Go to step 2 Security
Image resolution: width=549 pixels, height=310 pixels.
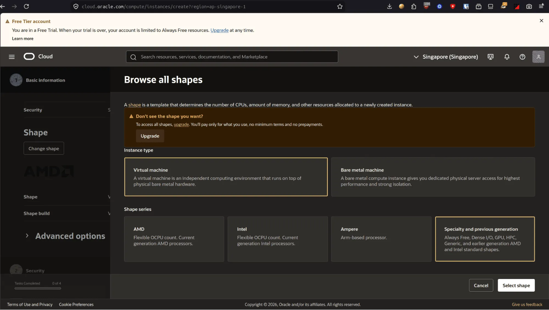coord(27,271)
